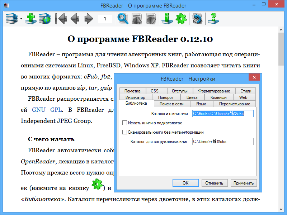Click the FBReader app icon in title bar
The height and width of the screenshot is (215, 287).
[x=6, y=5]
